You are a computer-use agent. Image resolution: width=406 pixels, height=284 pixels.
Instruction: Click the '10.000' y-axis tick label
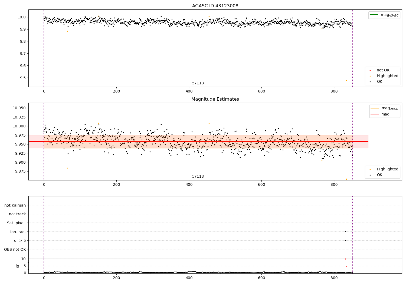[19, 126]
